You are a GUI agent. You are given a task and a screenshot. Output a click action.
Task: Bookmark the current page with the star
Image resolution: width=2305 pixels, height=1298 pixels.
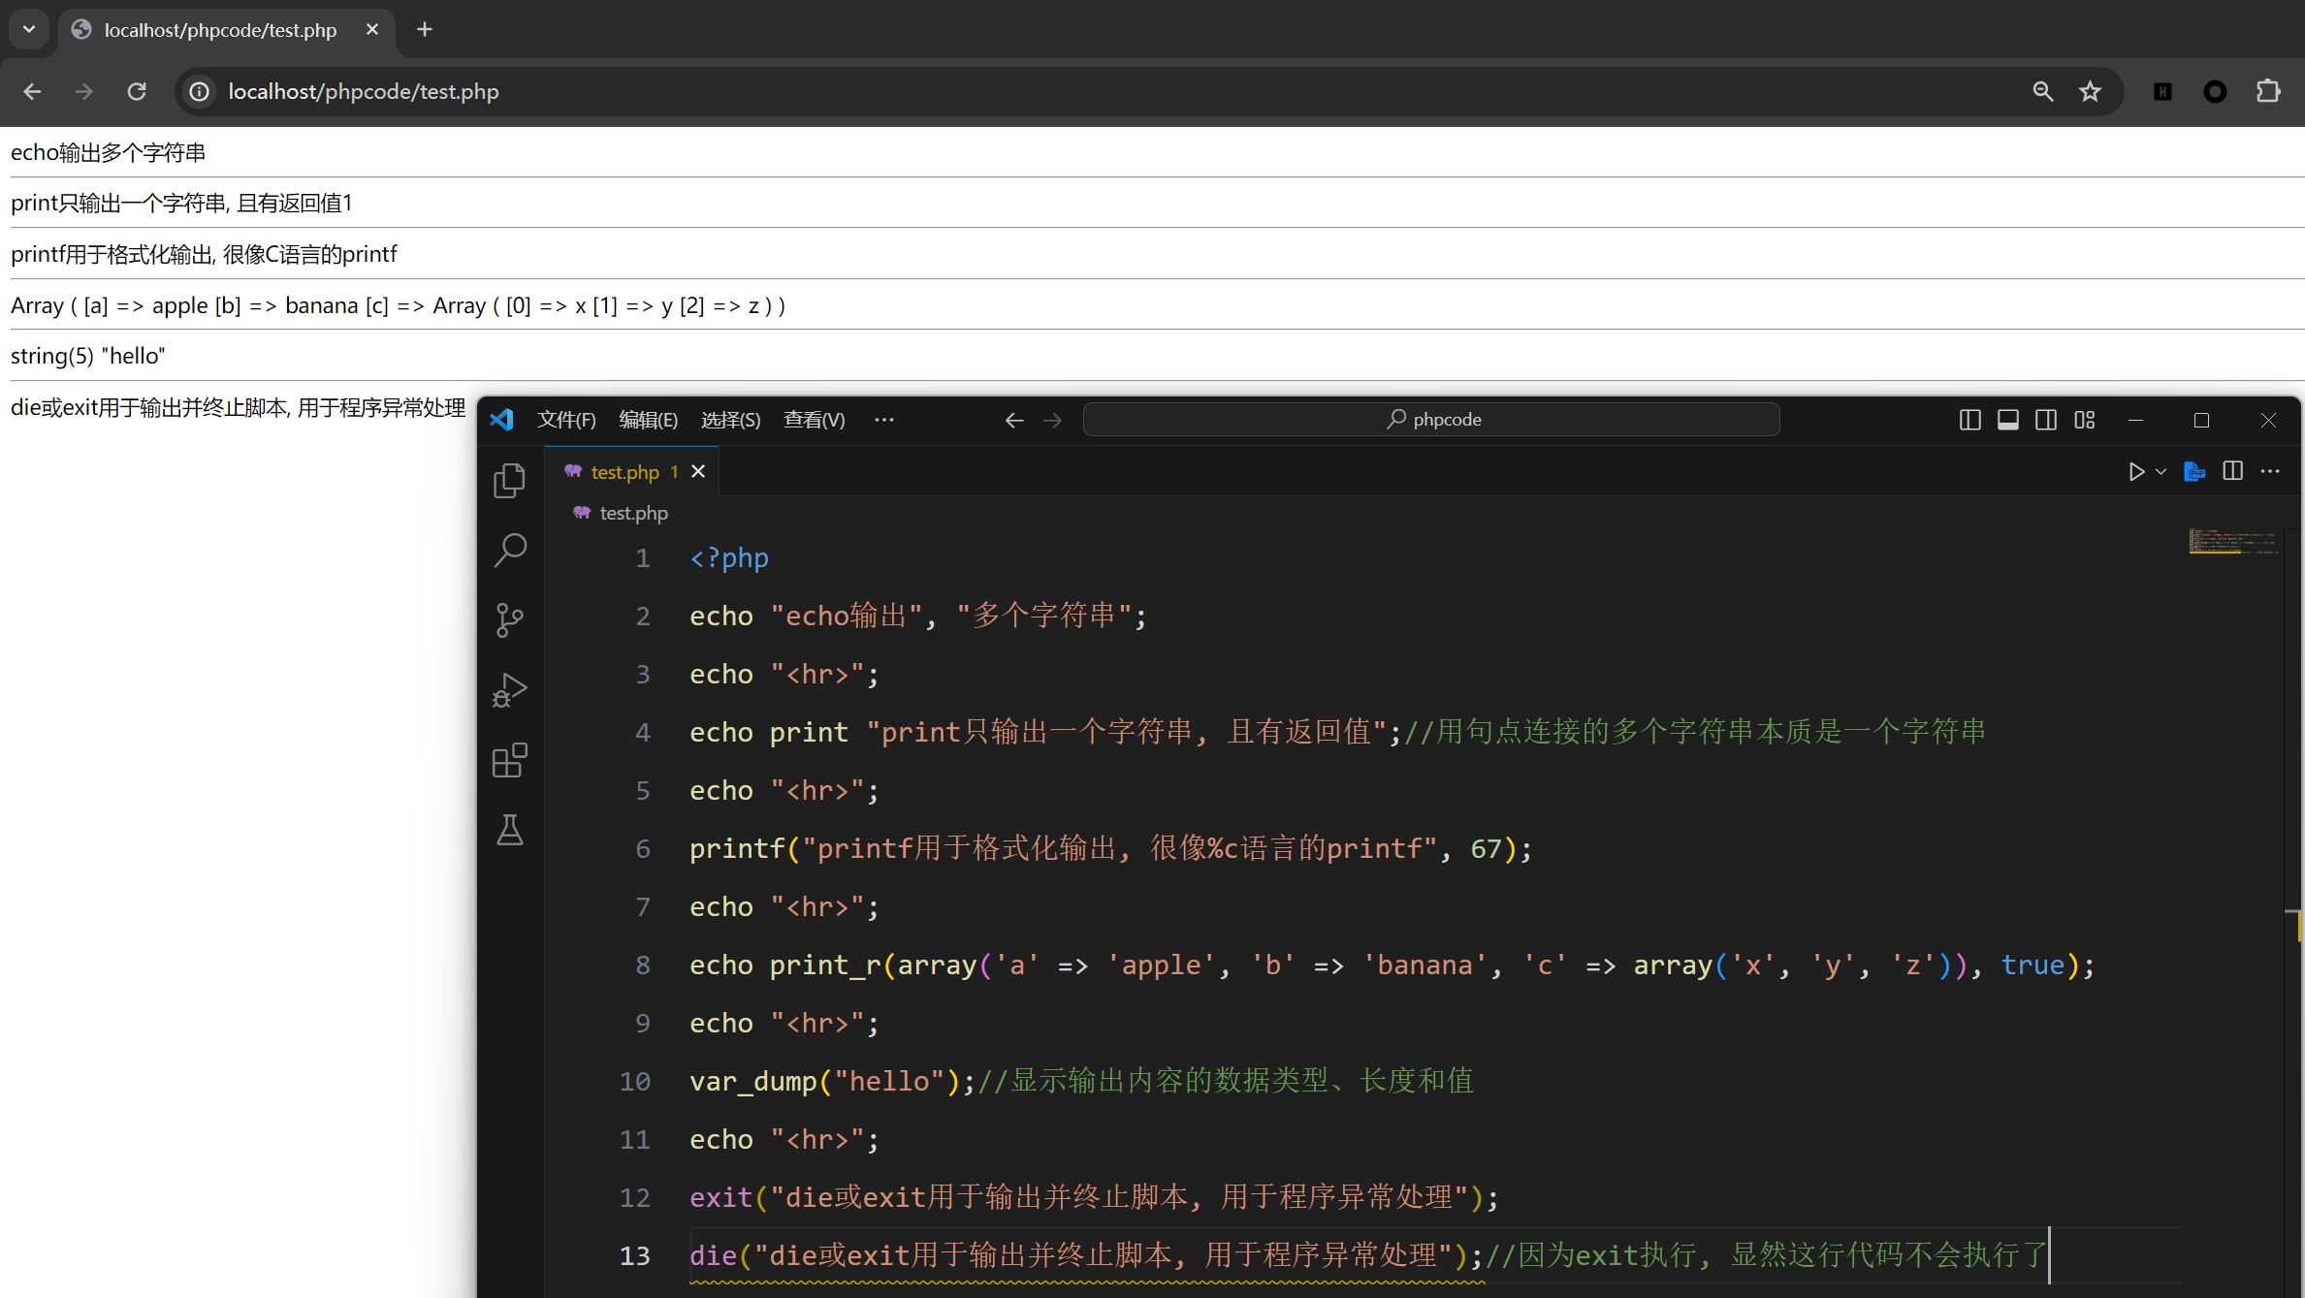(2091, 91)
